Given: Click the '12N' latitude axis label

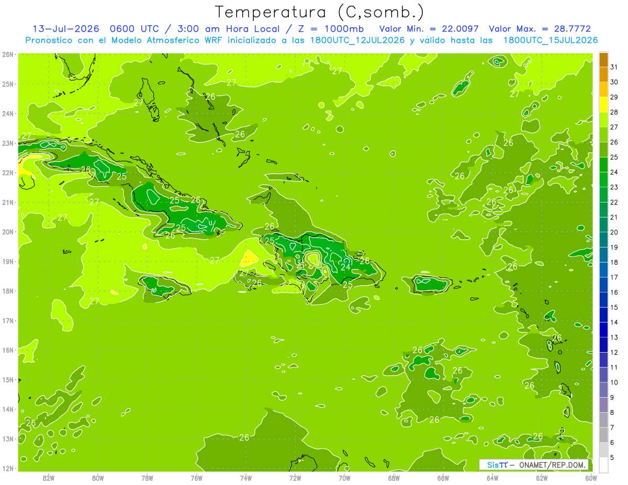Looking at the screenshot, I should pyautogui.click(x=7, y=468).
